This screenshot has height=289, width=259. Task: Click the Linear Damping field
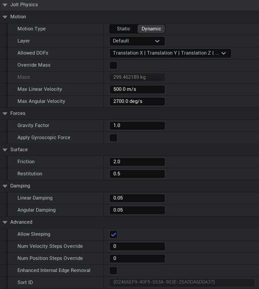tap(137, 198)
